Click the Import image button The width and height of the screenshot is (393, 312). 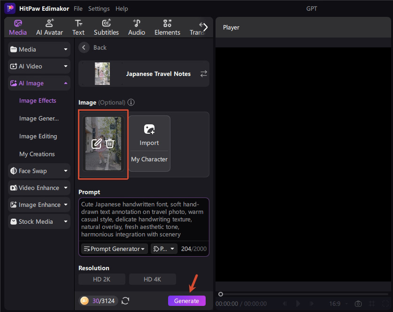[149, 135]
